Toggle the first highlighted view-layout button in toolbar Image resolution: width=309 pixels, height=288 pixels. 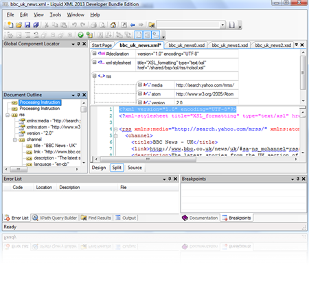tap(139, 35)
